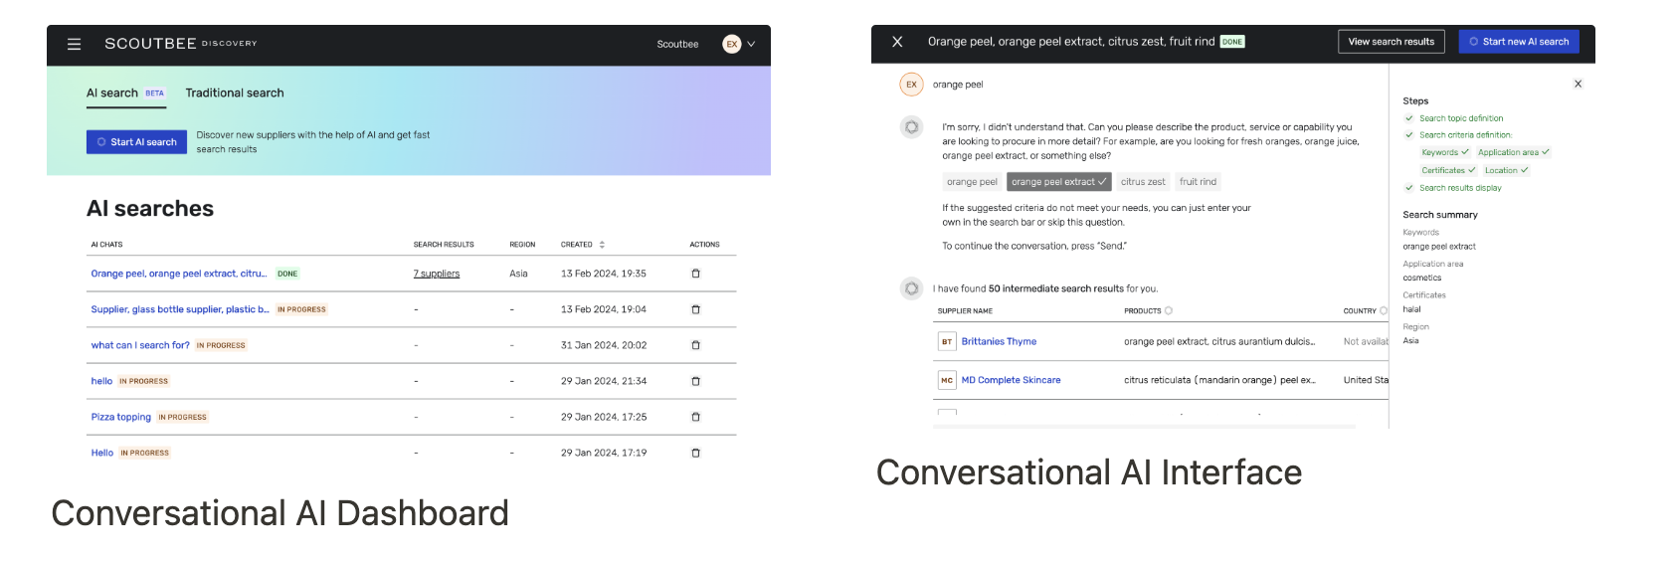The width and height of the screenshot is (1675, 563).
Task: Delete the chat created 29 Jan 17:19
Action: pyautogui.click(x=695, y=453)
